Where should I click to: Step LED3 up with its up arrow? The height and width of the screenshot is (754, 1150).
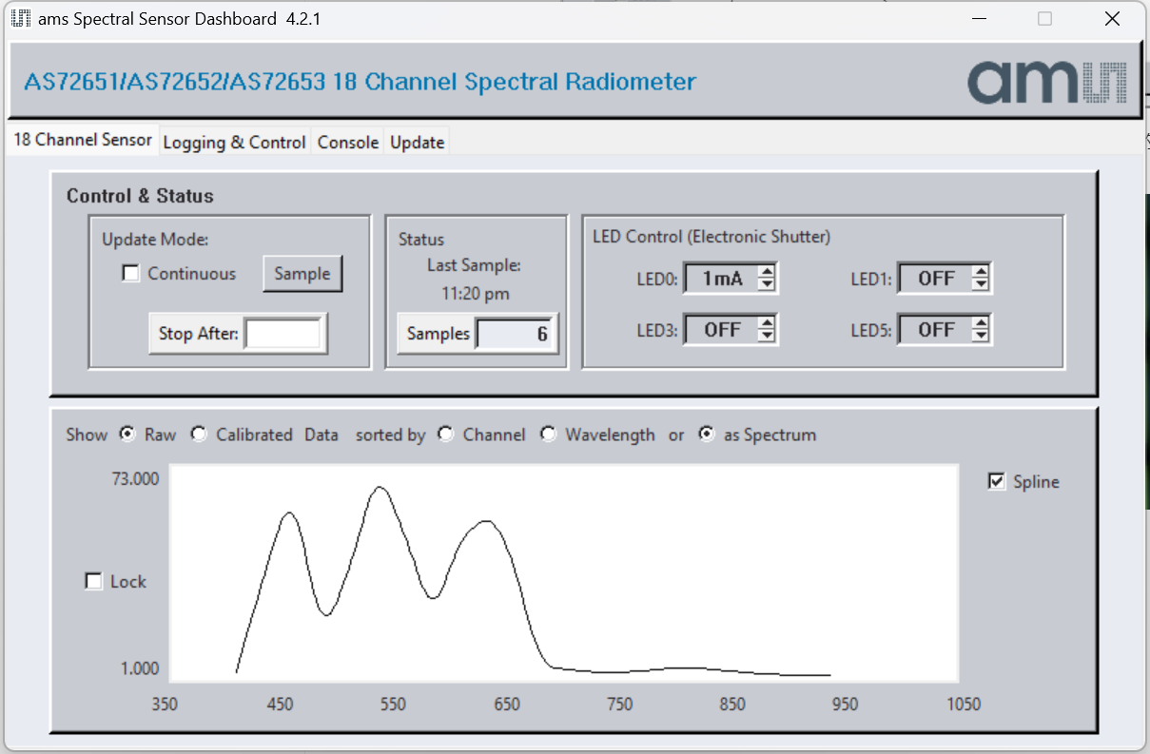pyautogui.click(x=768, y=323)
